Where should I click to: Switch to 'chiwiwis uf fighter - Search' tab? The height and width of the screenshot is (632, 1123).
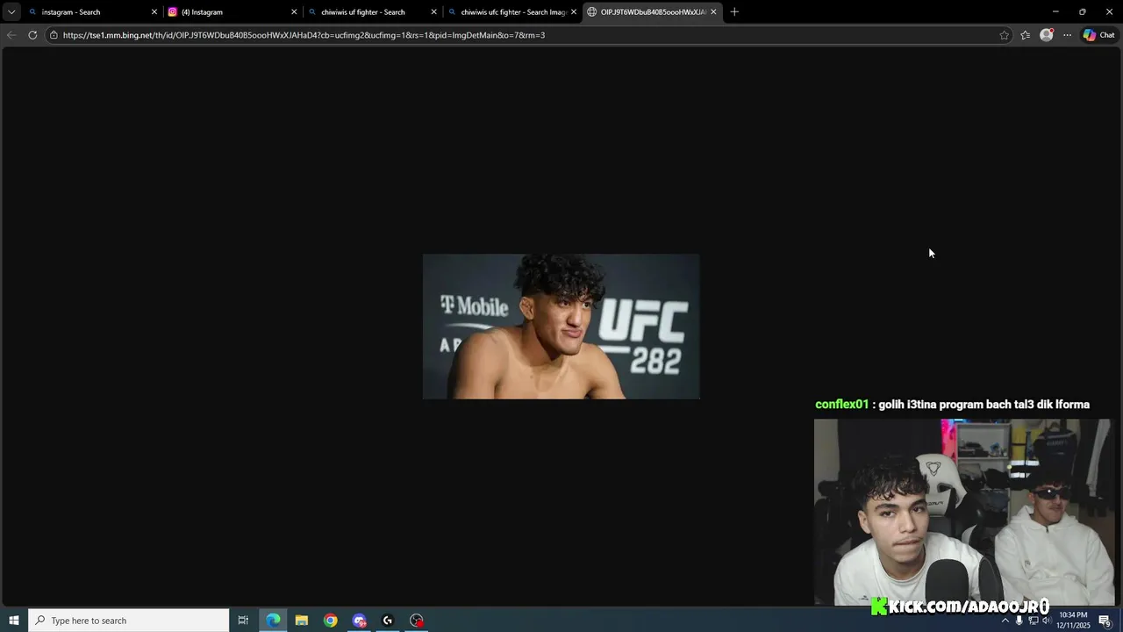click(x=372, y=12)
